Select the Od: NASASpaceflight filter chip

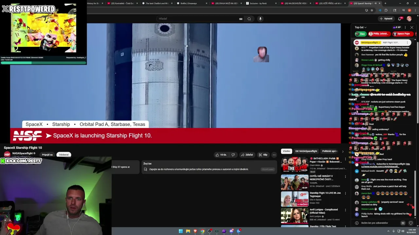point(306,151)
